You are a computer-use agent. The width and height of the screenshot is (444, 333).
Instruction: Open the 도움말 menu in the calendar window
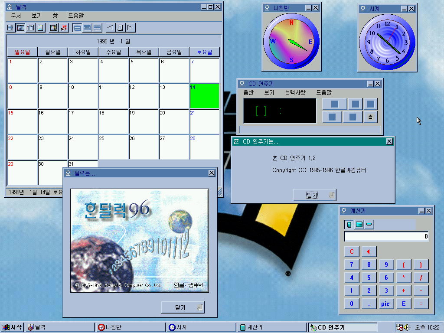76,16
